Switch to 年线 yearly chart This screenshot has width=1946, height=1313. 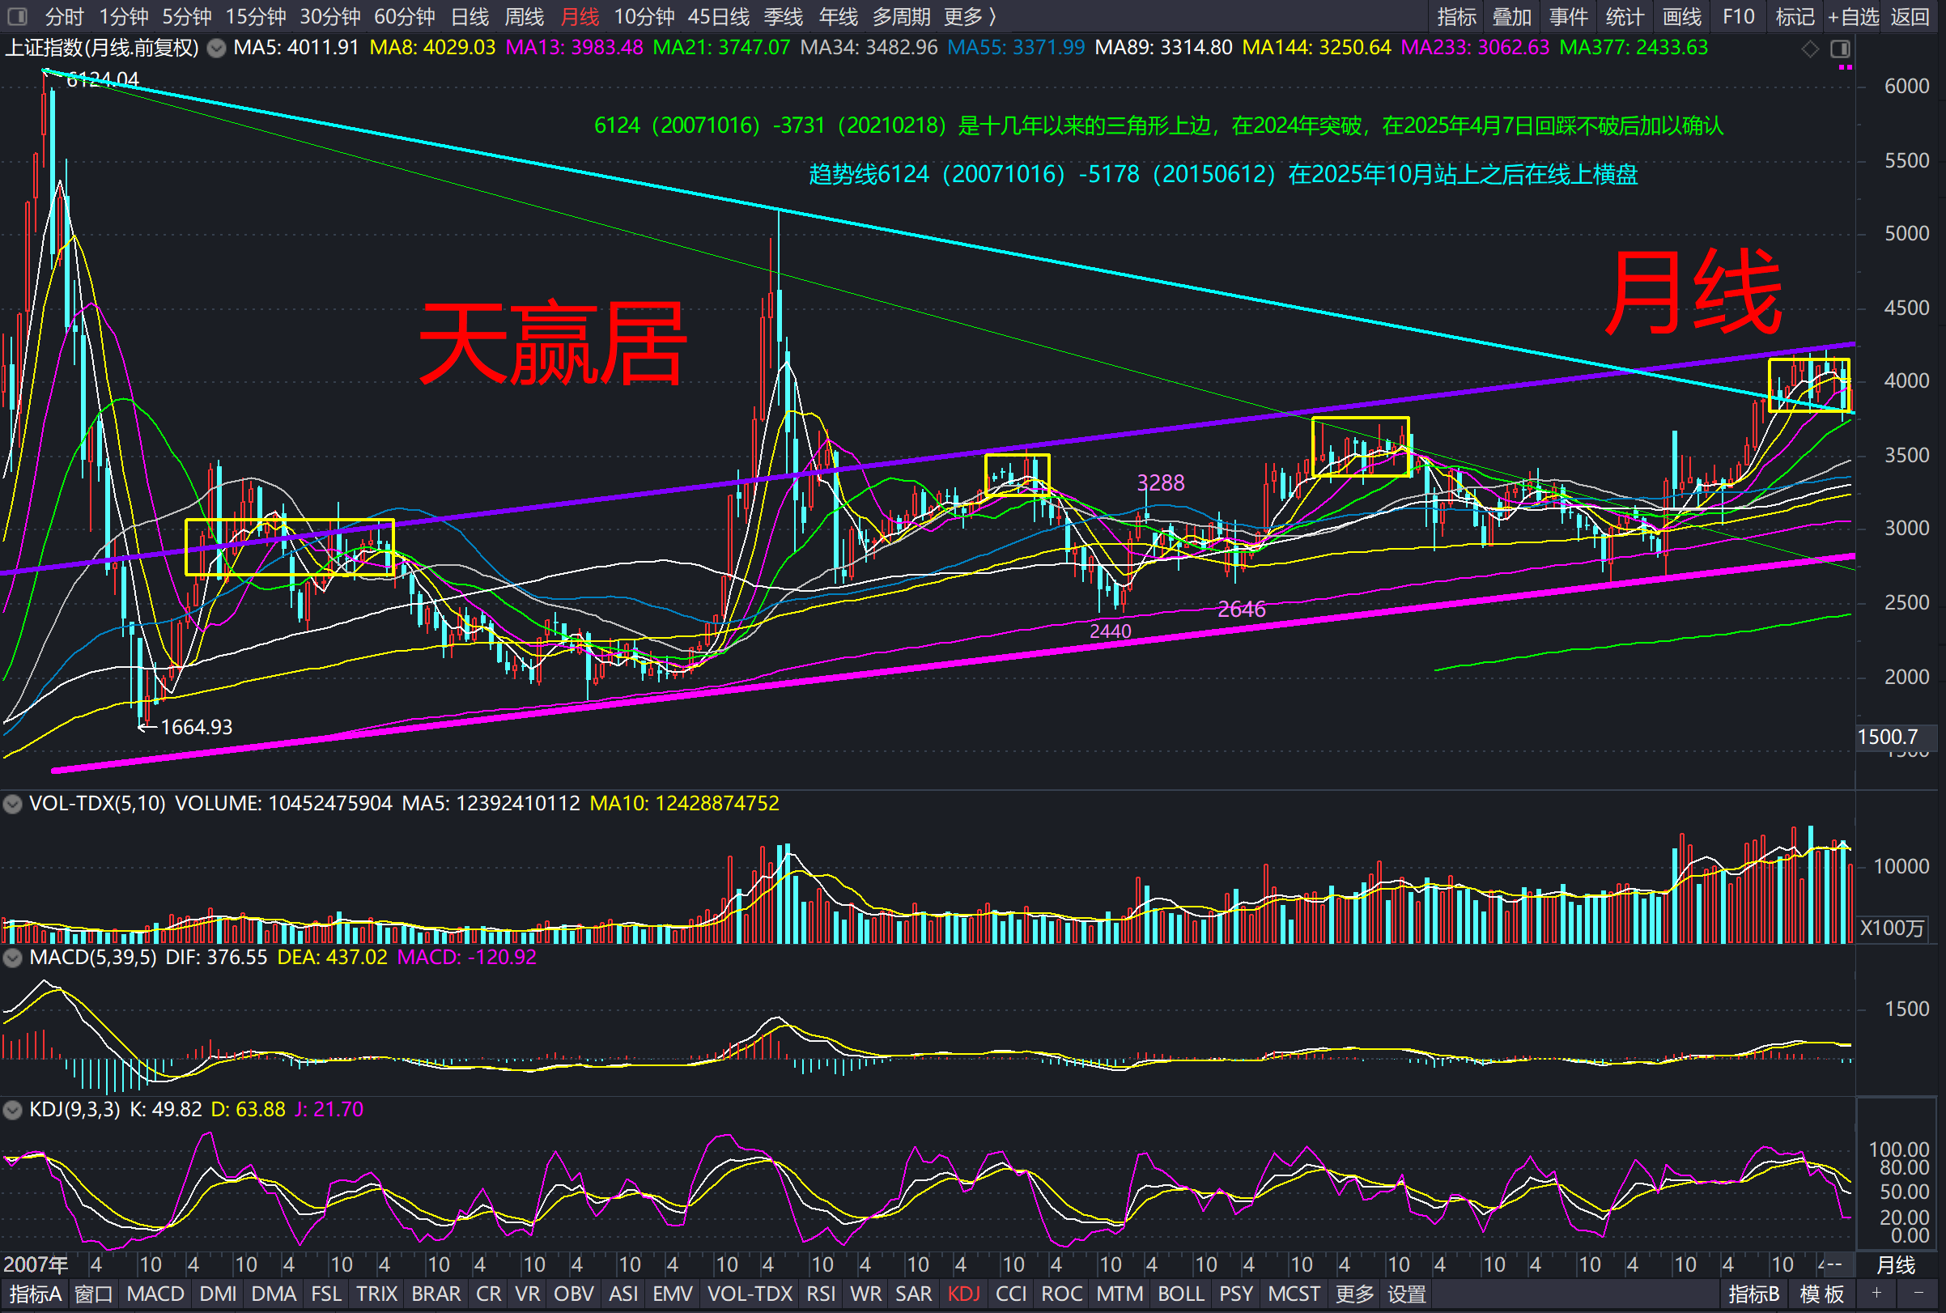pyautogui.click(x=838, y=17)
